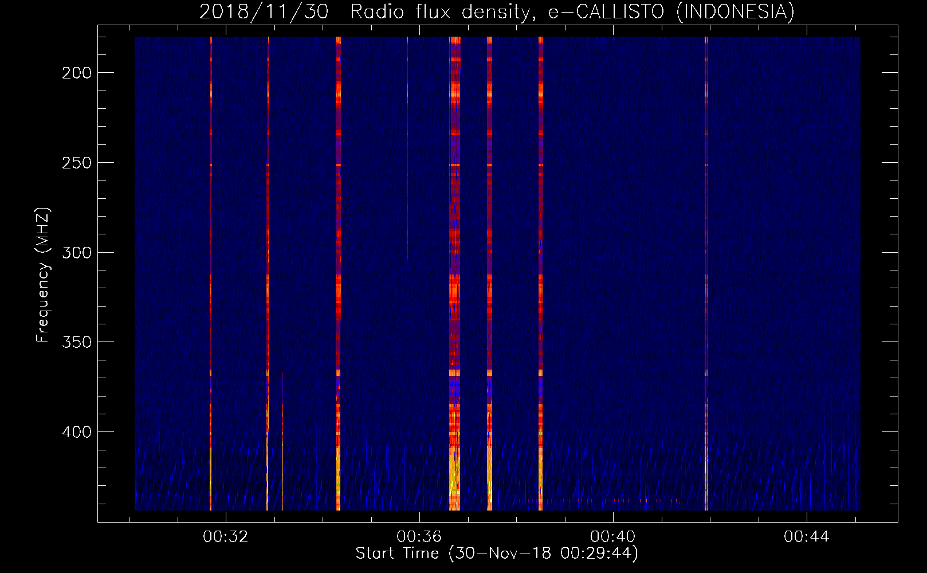
Task: Click the plot title mentioning e-CALLISTO (INDONESIA)
Action: pos(497,11)
